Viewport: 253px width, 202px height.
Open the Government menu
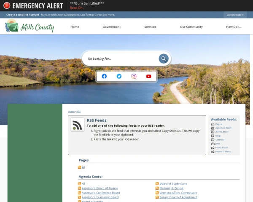pyautogui.click(x=111, y=27)
